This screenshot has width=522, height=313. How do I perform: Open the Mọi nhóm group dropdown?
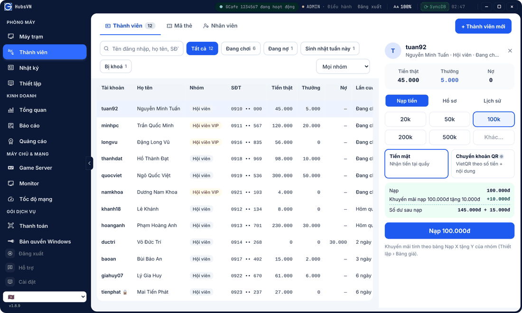pyautogui.click(x=343, y=66)
